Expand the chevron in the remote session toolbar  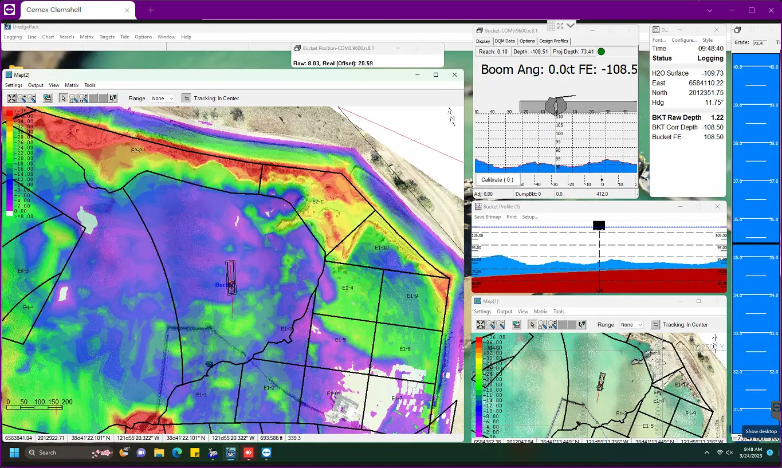coord(571,26)
